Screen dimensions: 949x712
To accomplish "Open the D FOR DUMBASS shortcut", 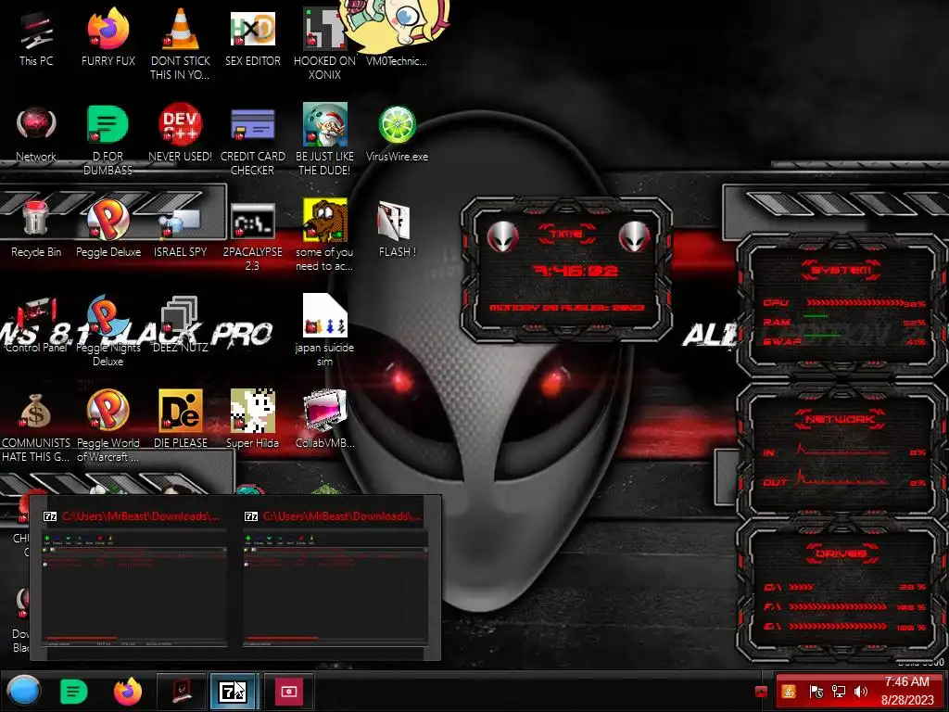I will [x=108, y=139].
